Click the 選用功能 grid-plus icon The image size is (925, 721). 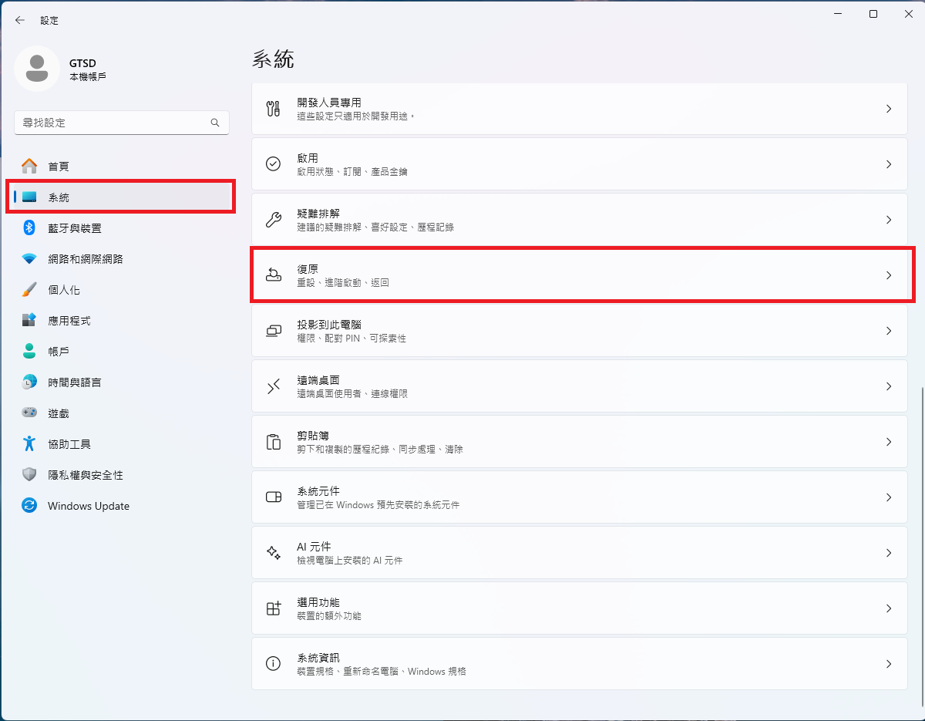tap(273, 608)
